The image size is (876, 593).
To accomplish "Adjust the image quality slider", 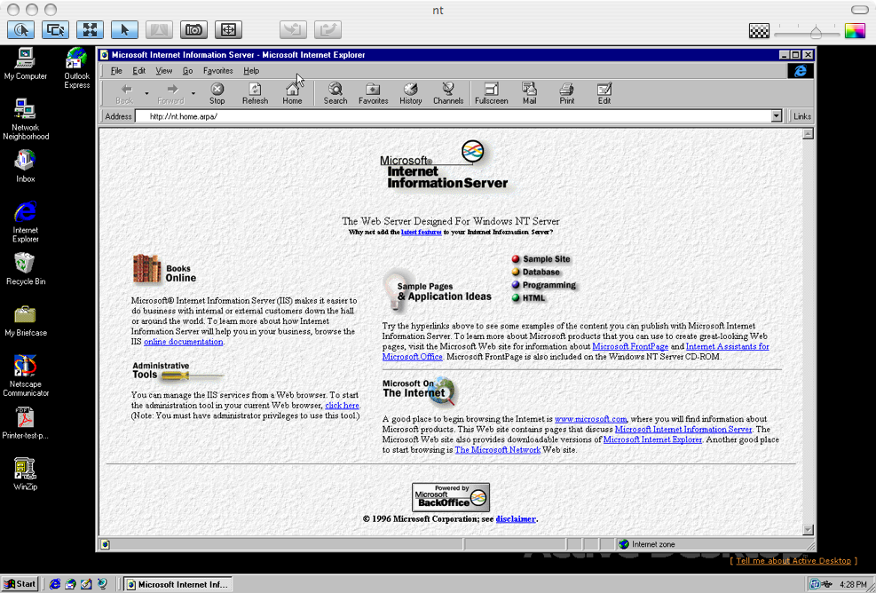I will [x=815, y=32].
